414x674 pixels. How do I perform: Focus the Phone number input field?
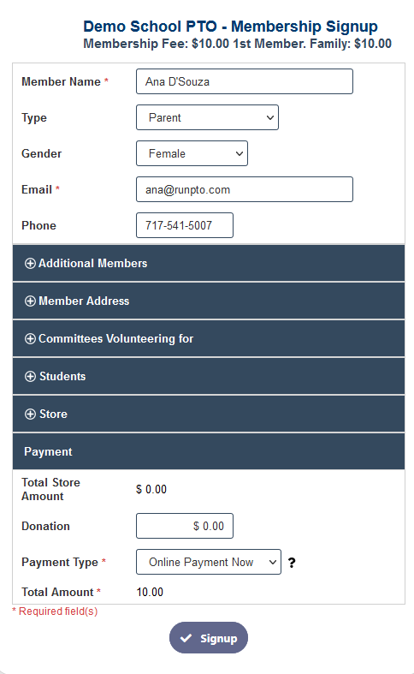[185, 225]
